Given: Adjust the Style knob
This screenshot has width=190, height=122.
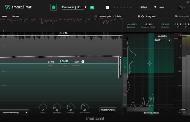Looking at the screenshot, I should (x=43, y=106).
